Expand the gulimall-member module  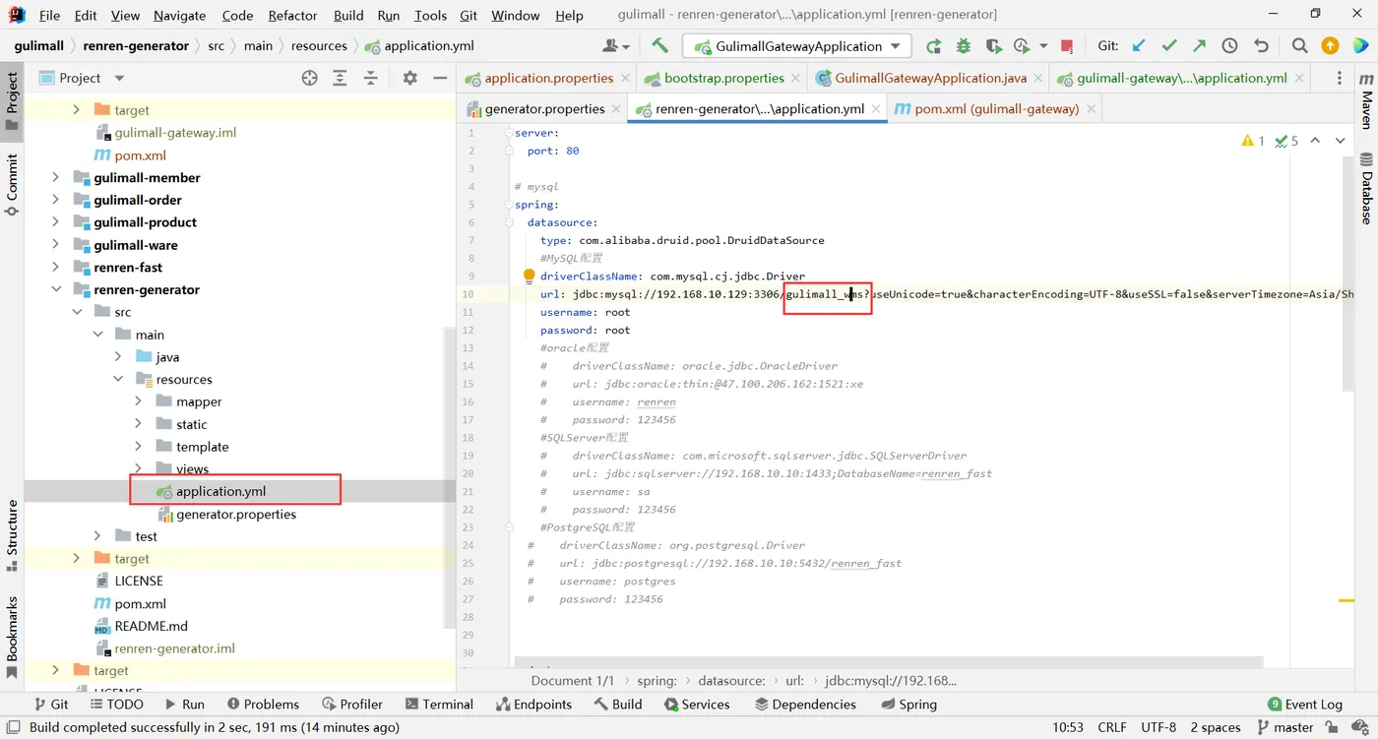pyautogui.click(x=56, y=177)
